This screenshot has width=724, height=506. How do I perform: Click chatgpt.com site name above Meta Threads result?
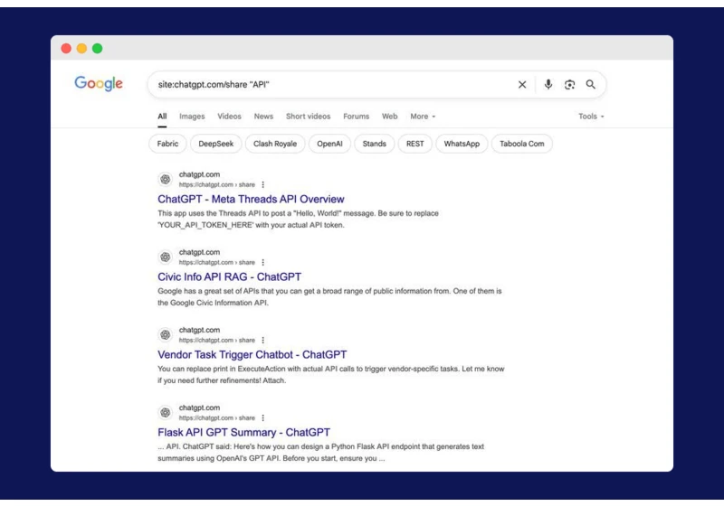pos(199,174)
